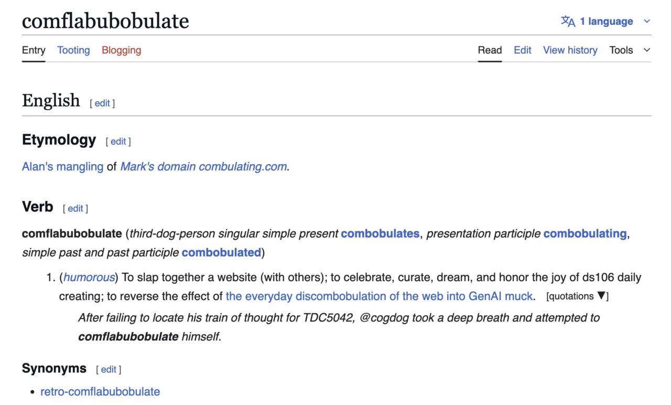Switch to the Blogging tab
This screenshot has width=671, height=405.
[x=121, y=50]
